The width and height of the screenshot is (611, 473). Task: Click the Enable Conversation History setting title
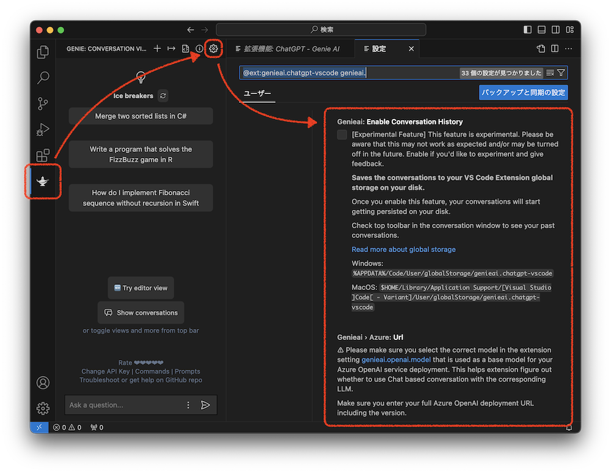coord(400,122)
